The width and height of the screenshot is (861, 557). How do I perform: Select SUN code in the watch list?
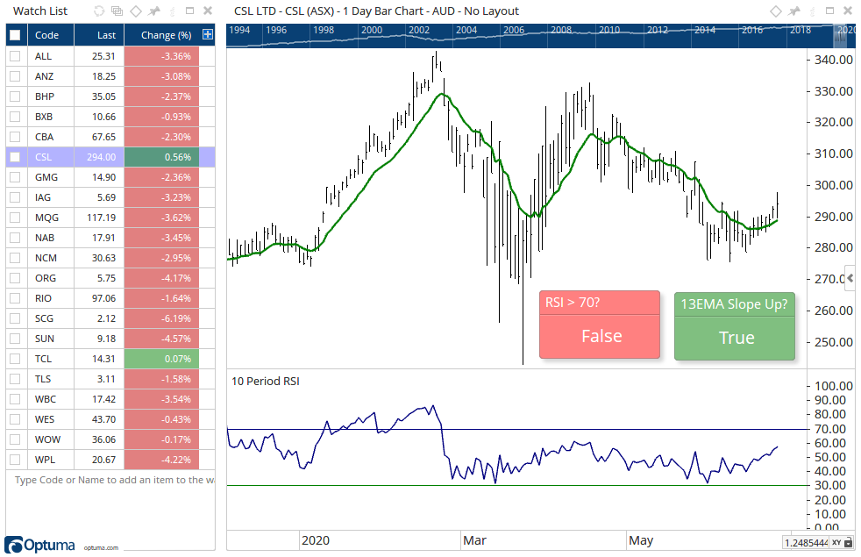(45, 339)
